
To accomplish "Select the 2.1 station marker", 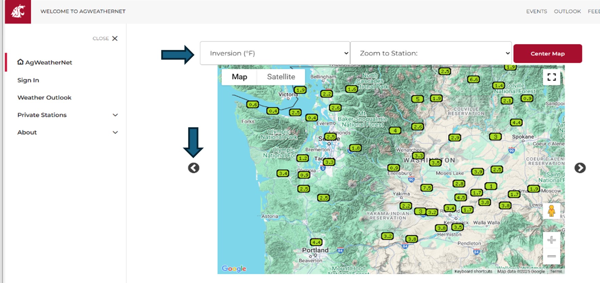I will coord(507,101).
